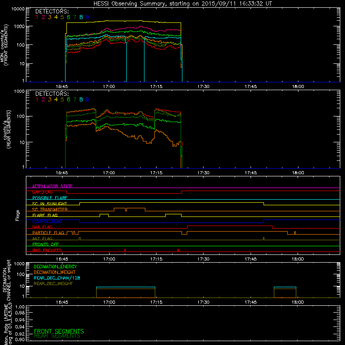The width and height of the screenshot is (345, 345).
Task: Select the GAP_FLAG label
Action: tap(42, 192)
